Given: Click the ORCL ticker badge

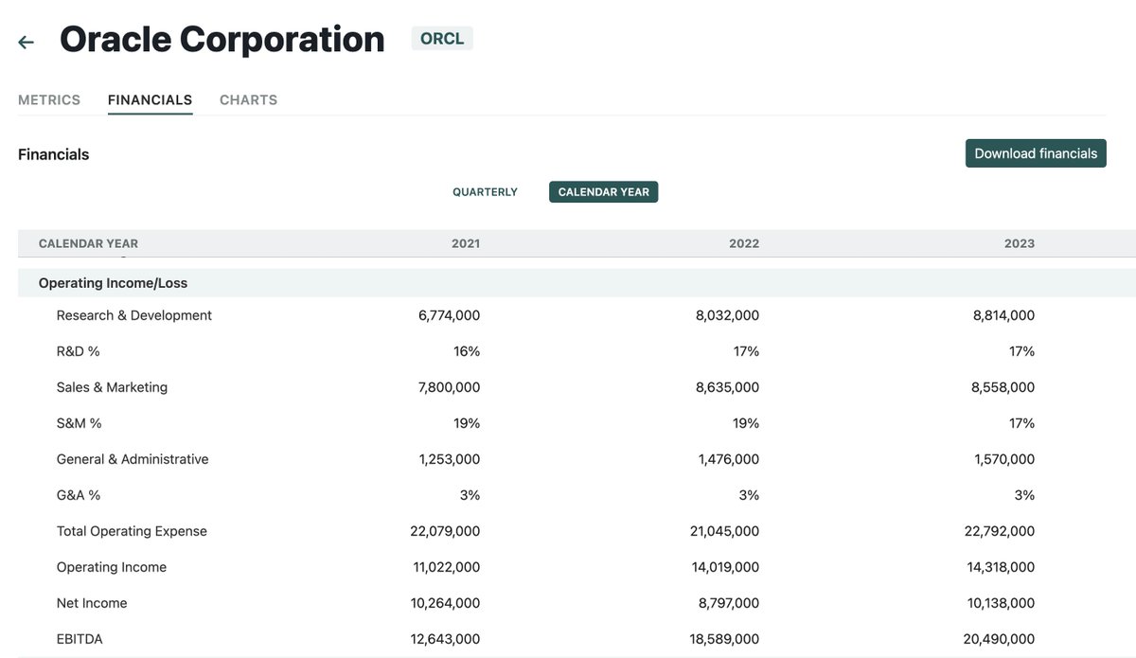Looking at the screenshot, I should click(x=442, y=39).
